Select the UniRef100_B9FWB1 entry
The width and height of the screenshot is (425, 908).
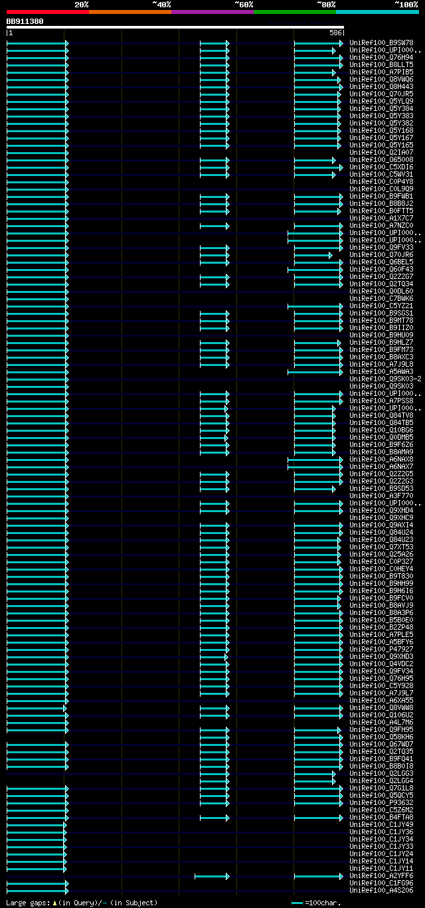tap(381, 196)
